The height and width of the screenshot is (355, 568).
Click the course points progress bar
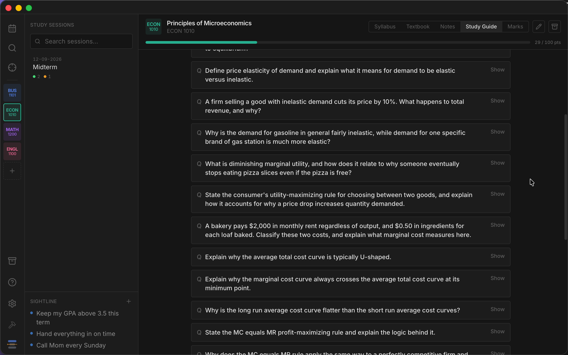(x=338, y=42)
